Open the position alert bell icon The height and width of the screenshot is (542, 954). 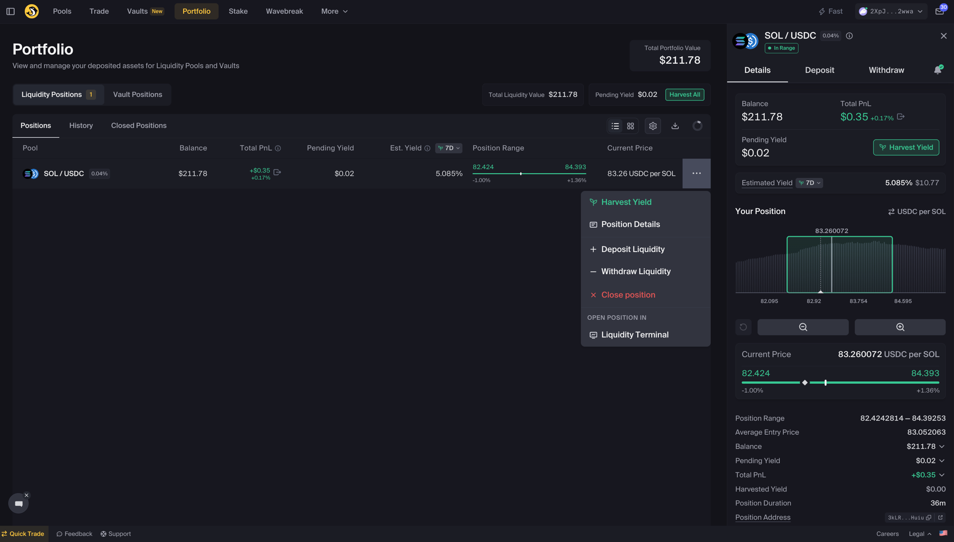click(x=938, y=70)
